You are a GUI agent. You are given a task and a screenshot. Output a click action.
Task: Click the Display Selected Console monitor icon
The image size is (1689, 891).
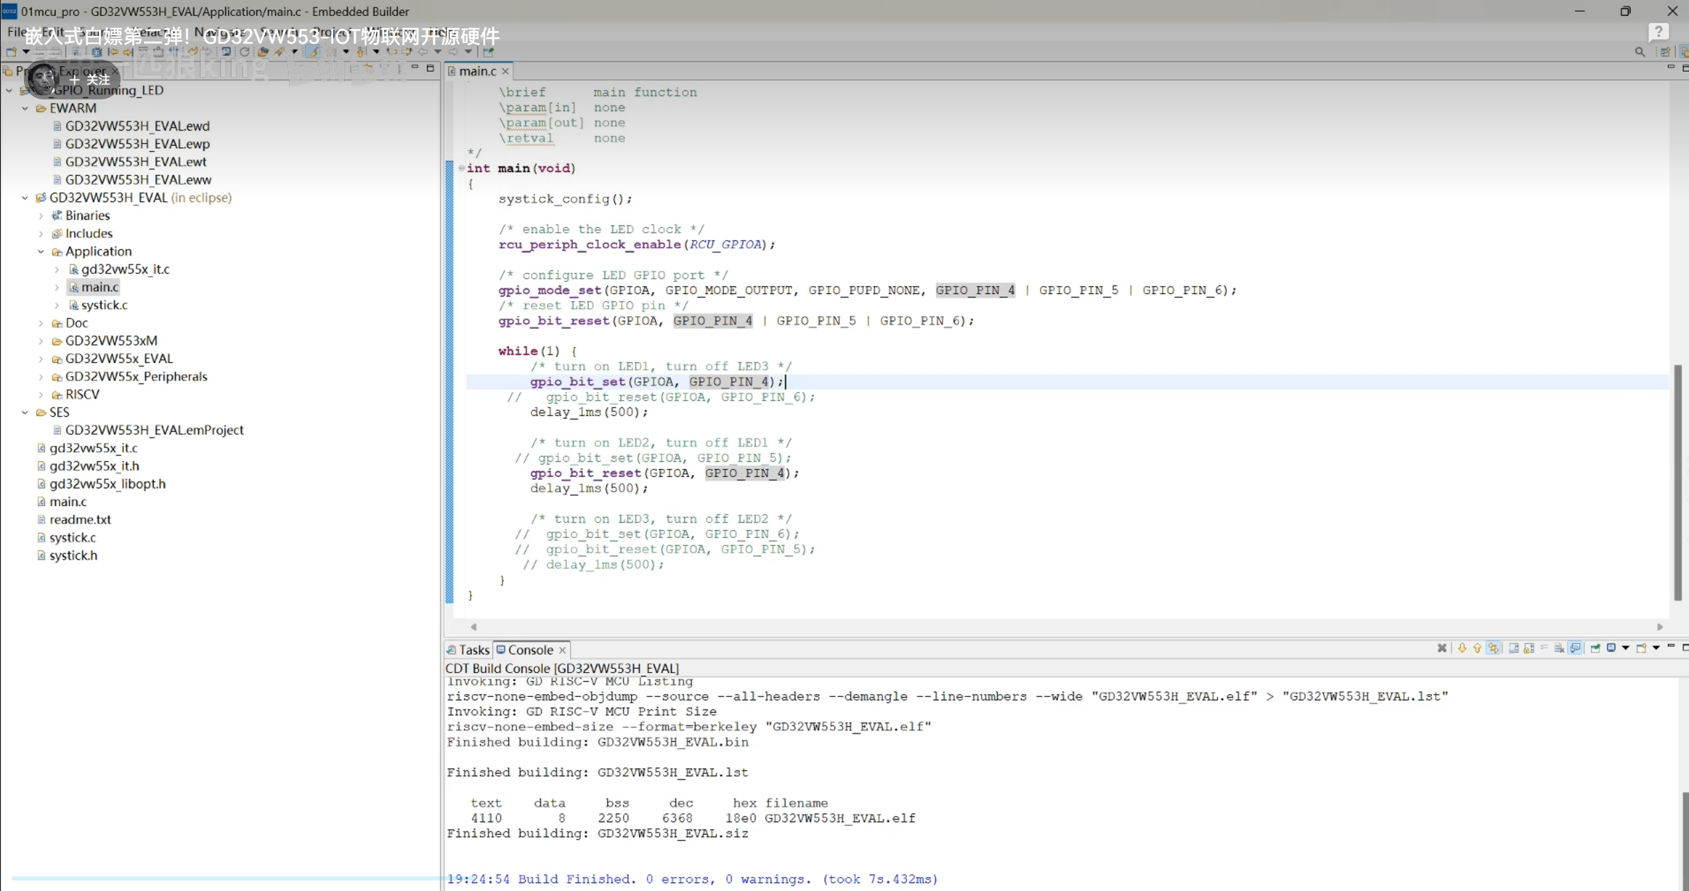1611,648
